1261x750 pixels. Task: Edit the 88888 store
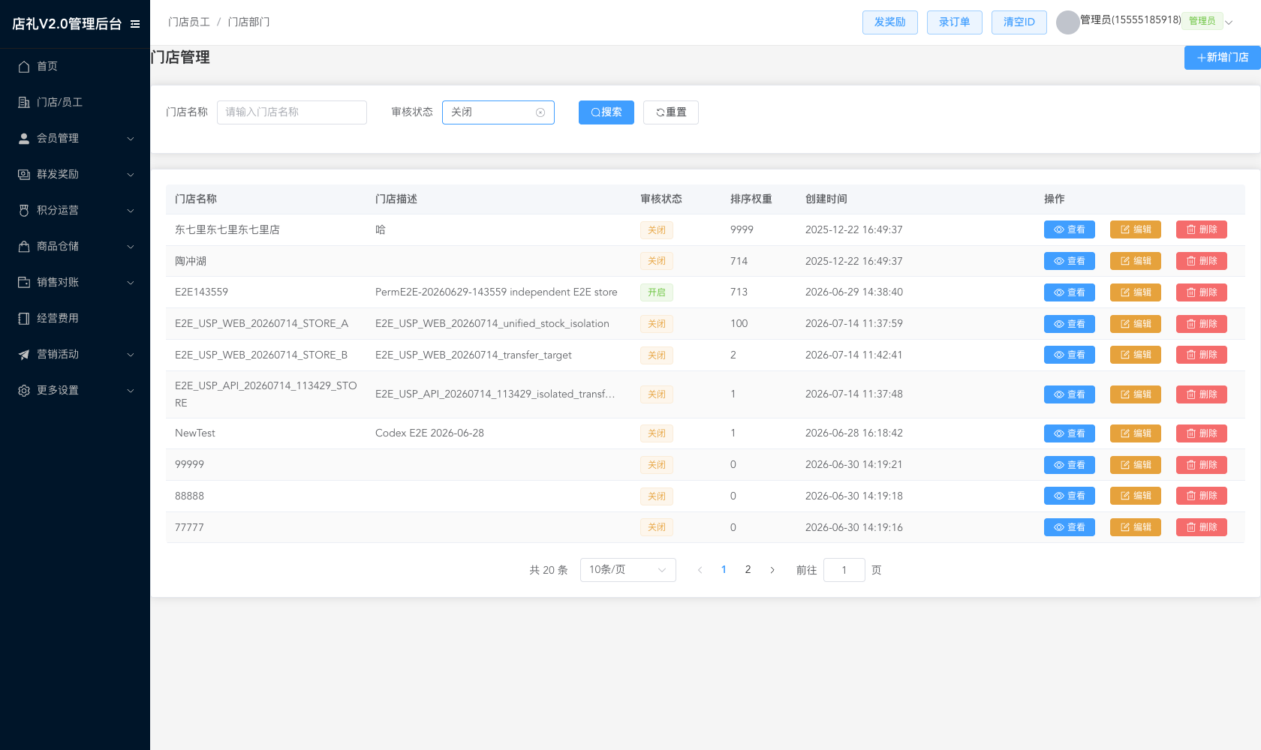pos(1136,496)
